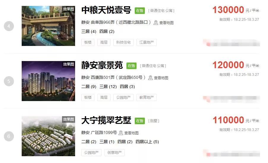Click 三居 (12) layout for 静安豪景苑
The width and height of the screenshot is (268, 163).
108,87
